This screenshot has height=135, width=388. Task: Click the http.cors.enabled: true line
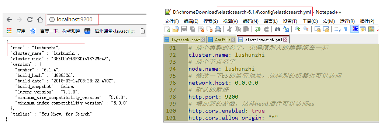(226, 111)
